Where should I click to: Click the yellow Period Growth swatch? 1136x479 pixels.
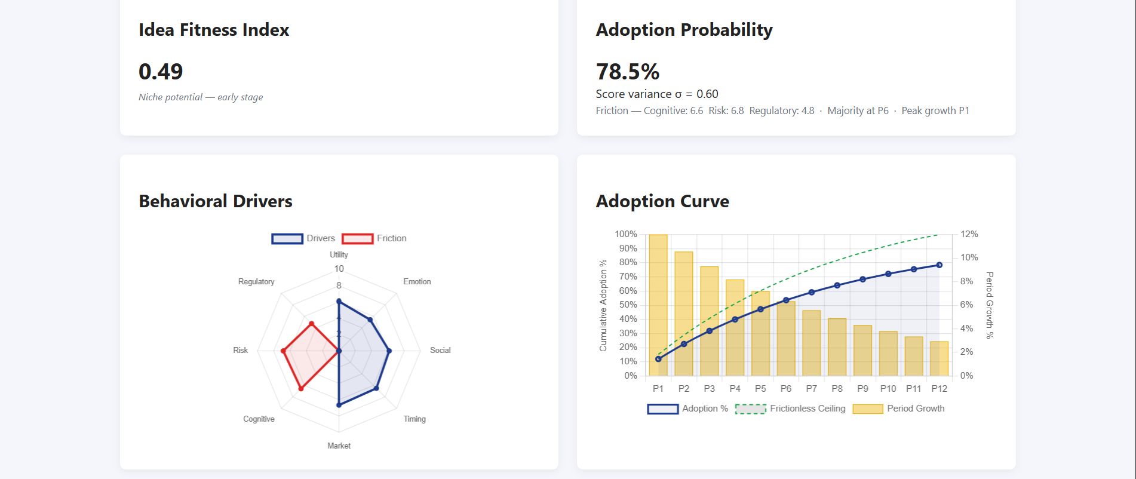(868, 409)
